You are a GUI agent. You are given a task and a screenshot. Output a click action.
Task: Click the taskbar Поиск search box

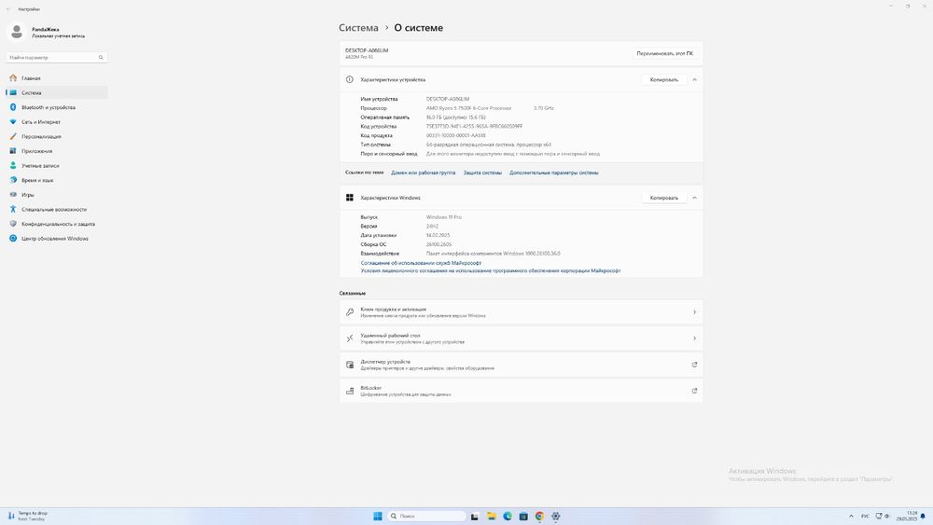(x=426, y=516)
